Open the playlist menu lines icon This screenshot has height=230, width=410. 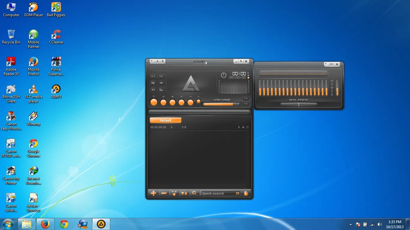[x=248, y=127]
